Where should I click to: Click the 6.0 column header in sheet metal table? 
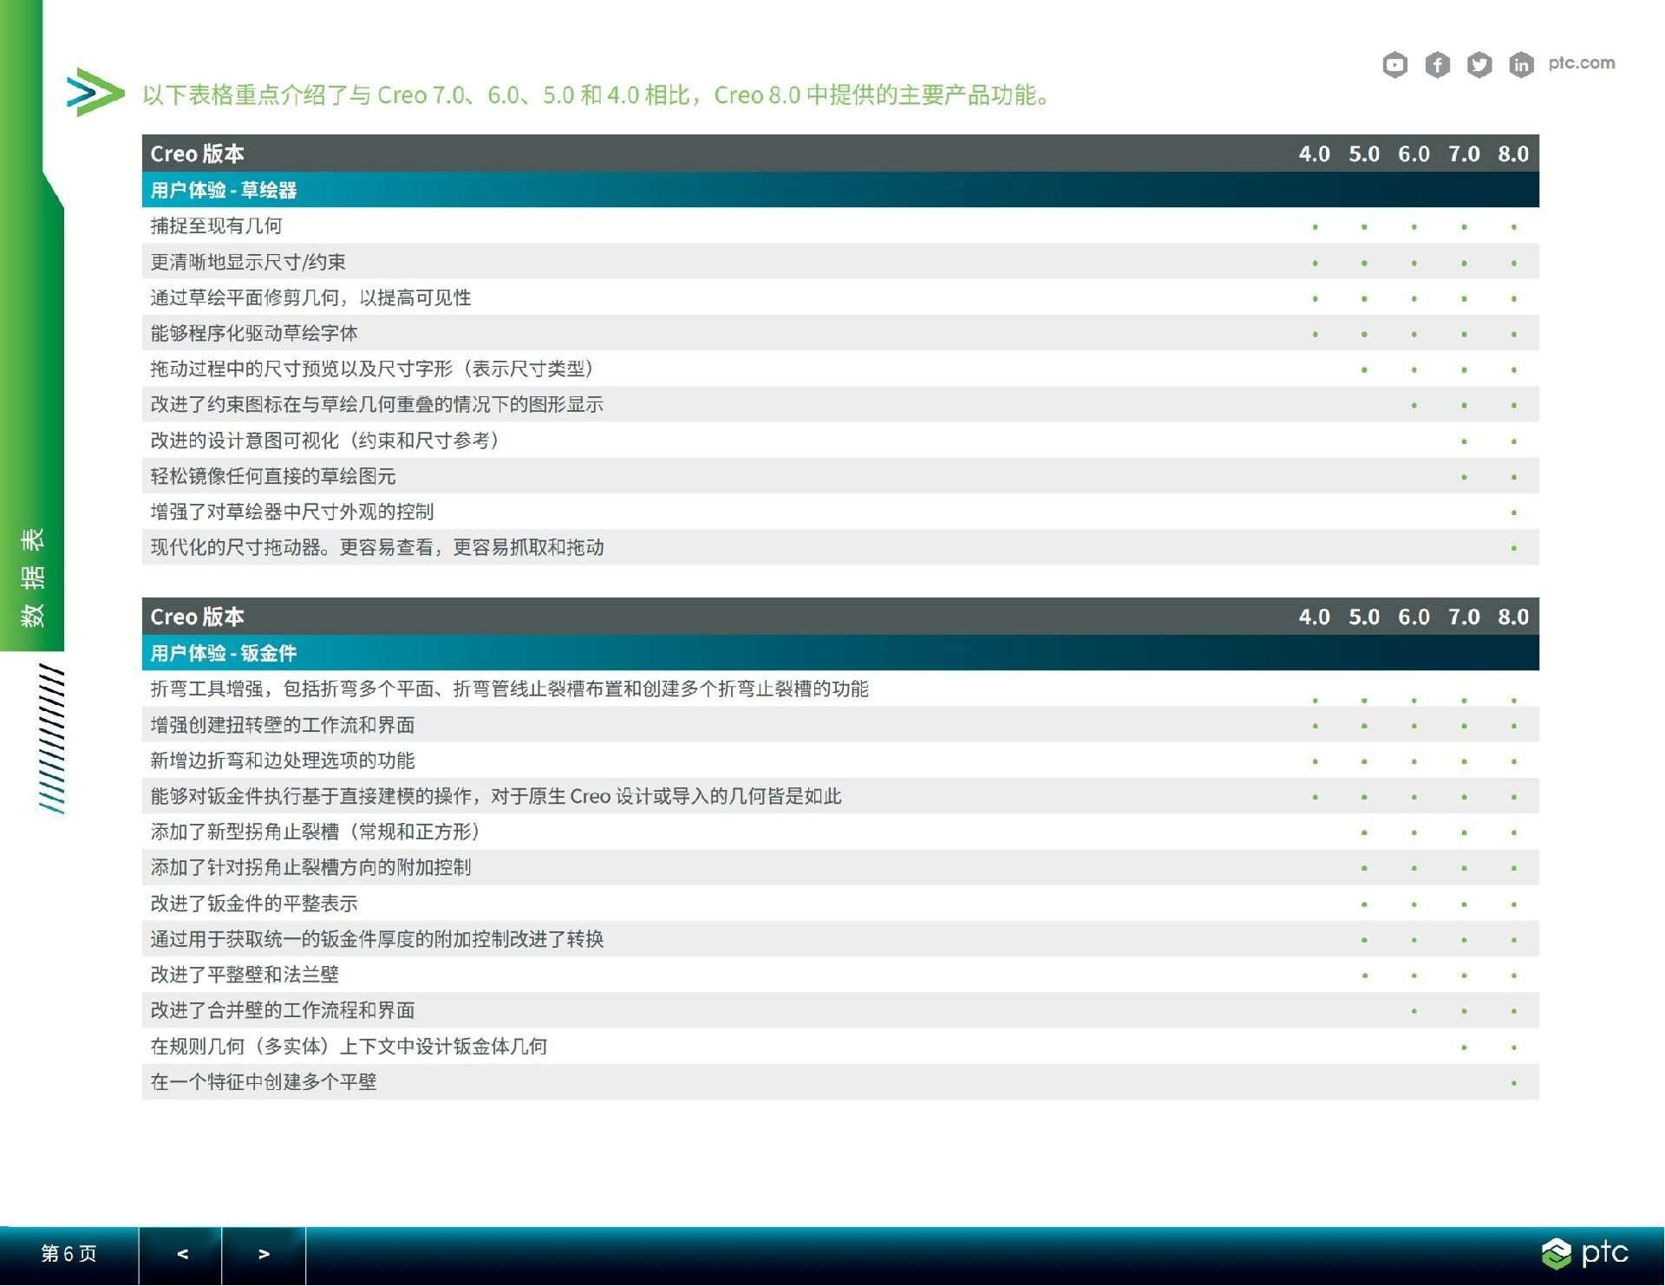click(x=1414, y=617)
